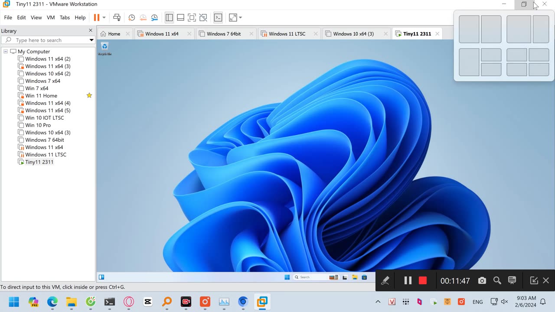Switch to the Windows 10 x64 (3) tab
This screenshot has width=555, height=312.
[x=353, y=34]
